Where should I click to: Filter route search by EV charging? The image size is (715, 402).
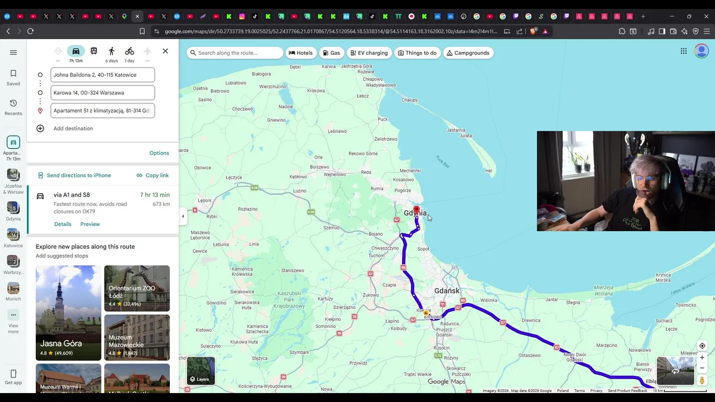(369, 53)
